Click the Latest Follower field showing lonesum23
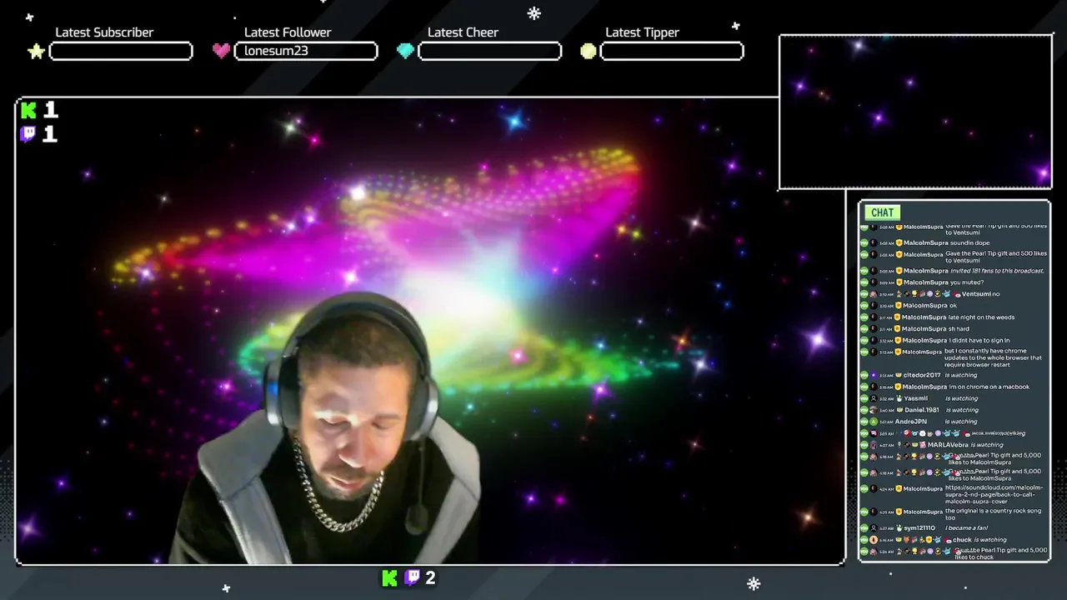The height and width of the screenshot is (600, 1067). tap(306, 52)
